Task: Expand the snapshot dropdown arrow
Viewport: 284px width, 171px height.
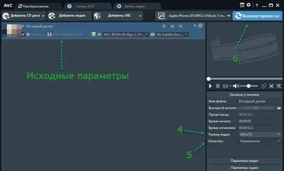Action: pyautogui.click(x=230, y=86)
